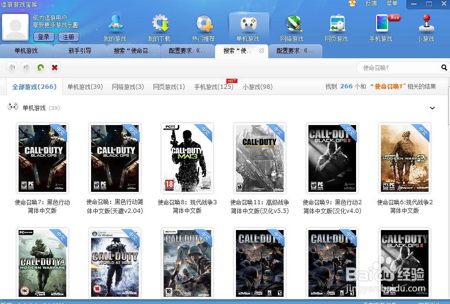Click 使命召唤：黑色行动简体中文版 title link
450x304 pixels.
115,207
